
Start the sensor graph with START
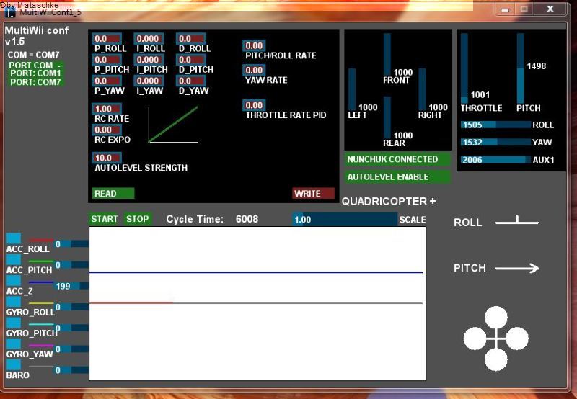[105, 219]
